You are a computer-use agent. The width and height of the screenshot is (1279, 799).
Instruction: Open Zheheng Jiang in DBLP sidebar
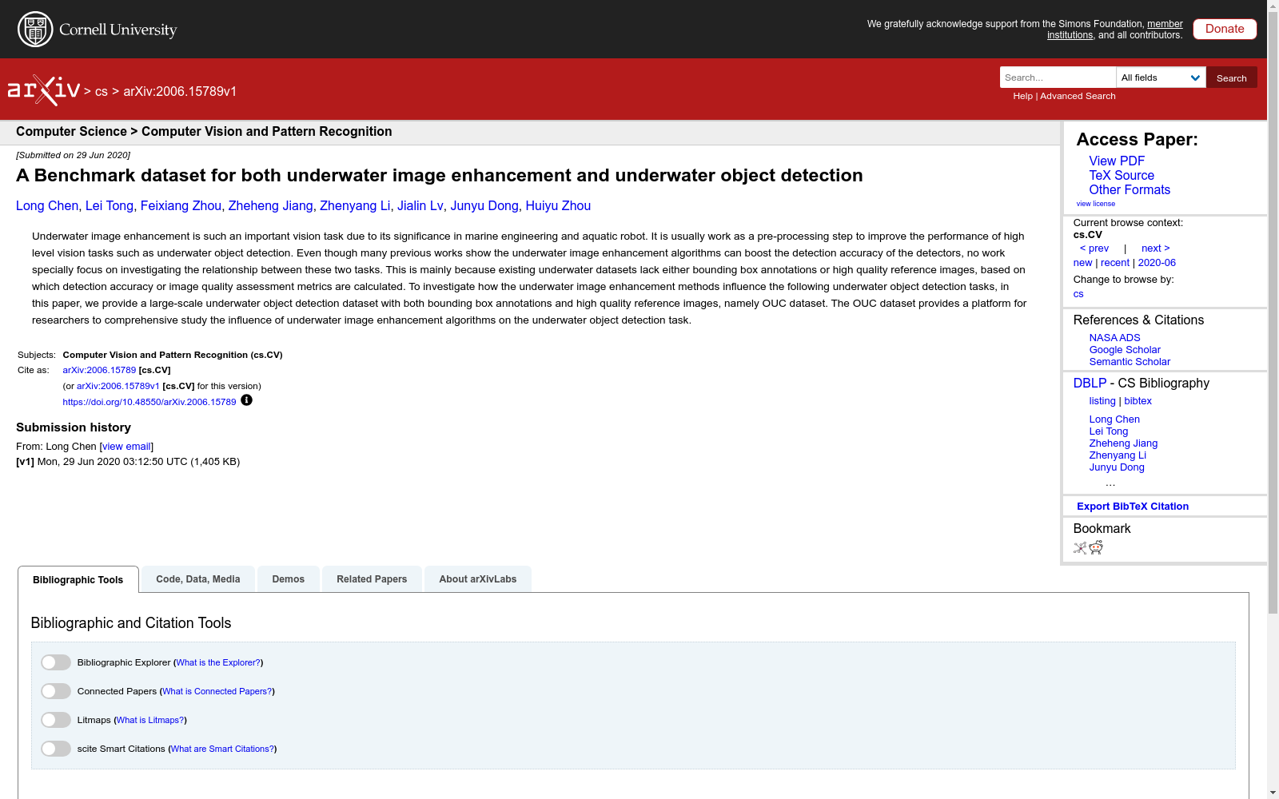click(1123, 443)
